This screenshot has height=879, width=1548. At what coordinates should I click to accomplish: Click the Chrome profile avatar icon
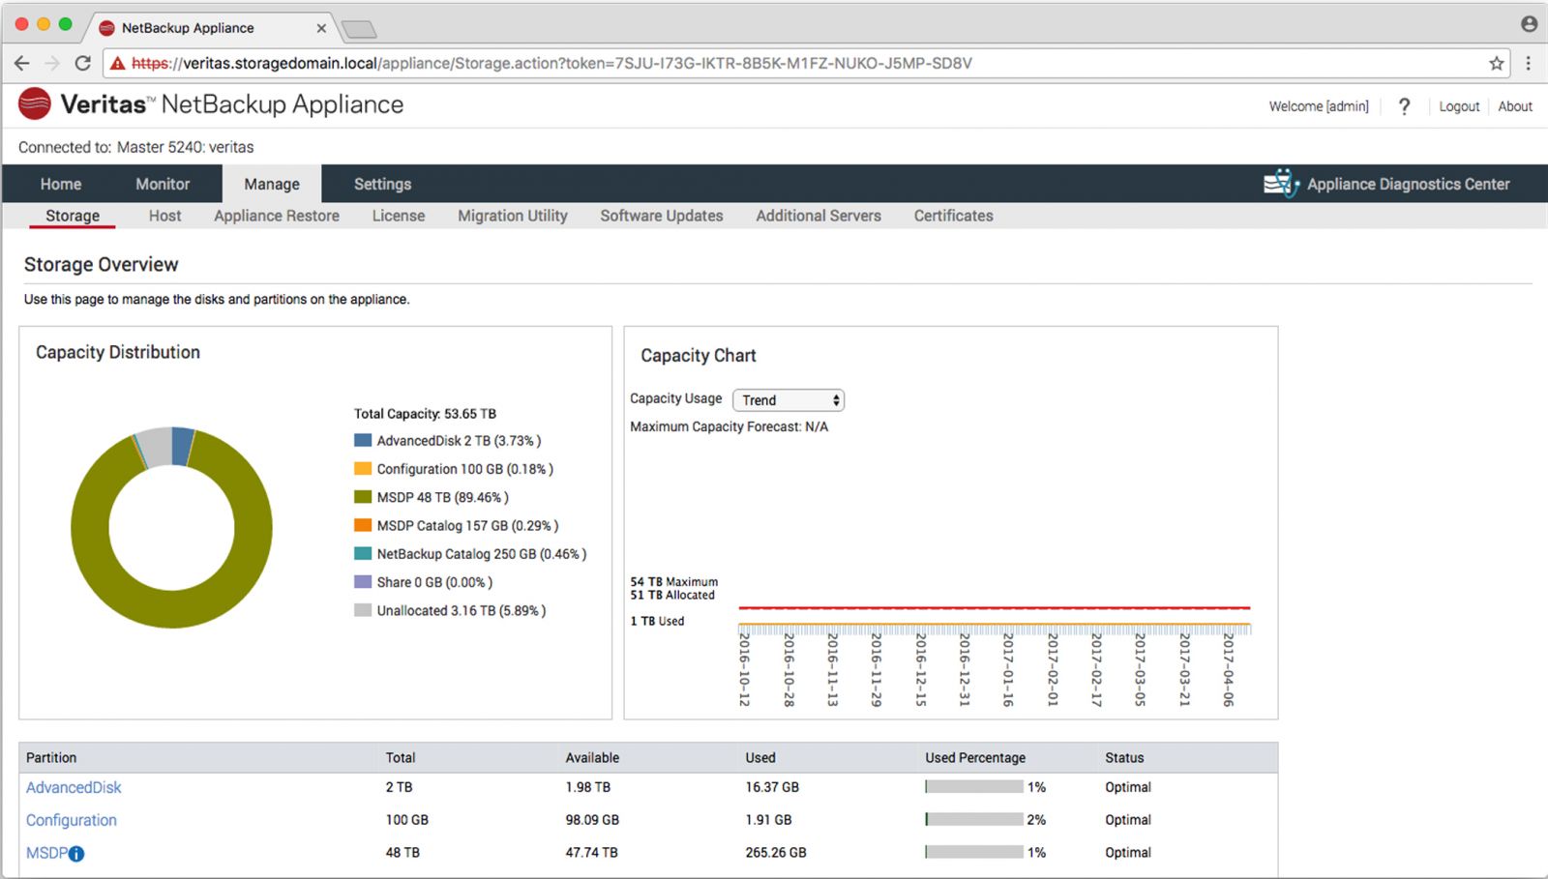(1529, 24)
